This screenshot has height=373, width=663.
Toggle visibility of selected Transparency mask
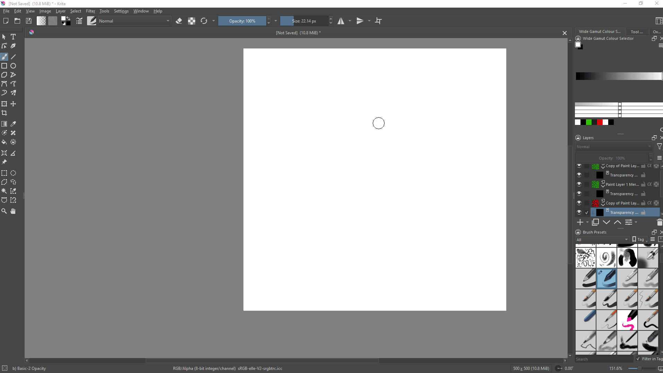coord(579,212)
